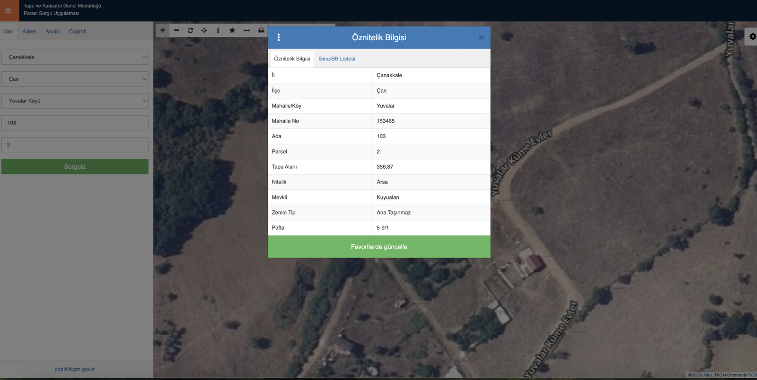Open the three-dot menu in Öznitelik Bilgisi
Screen dimensions: 757x380
click(278, 37)
